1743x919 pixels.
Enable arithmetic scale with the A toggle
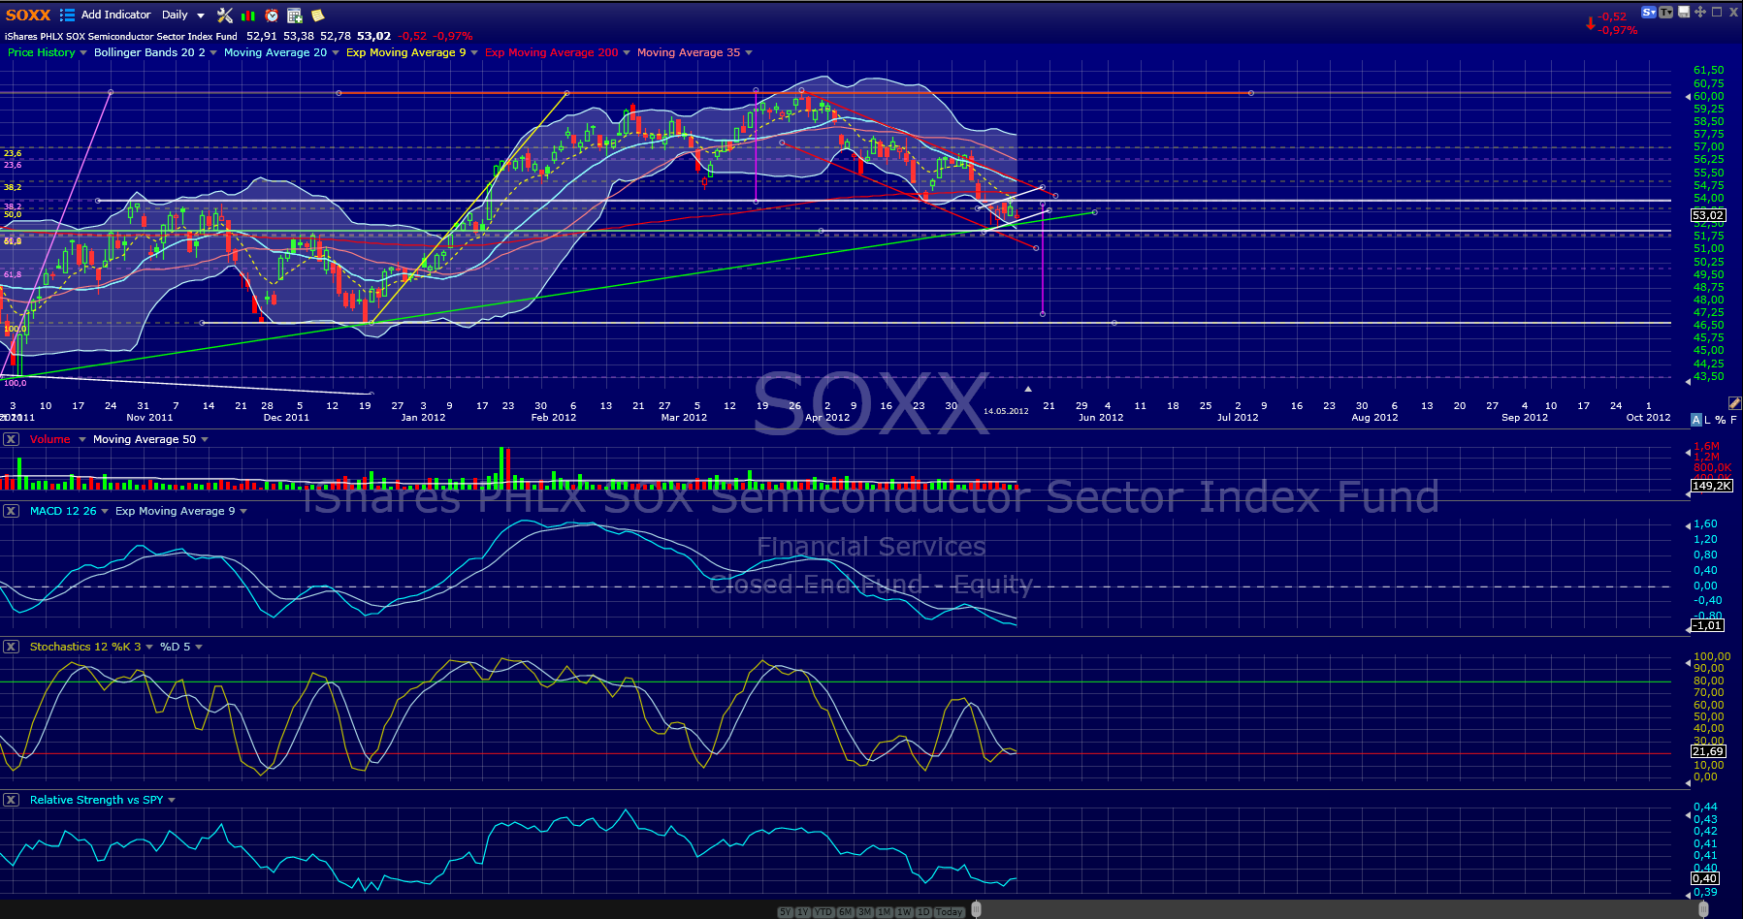1695,420
